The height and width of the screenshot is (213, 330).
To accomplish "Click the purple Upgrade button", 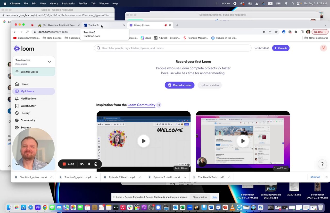I will [281, 48].
